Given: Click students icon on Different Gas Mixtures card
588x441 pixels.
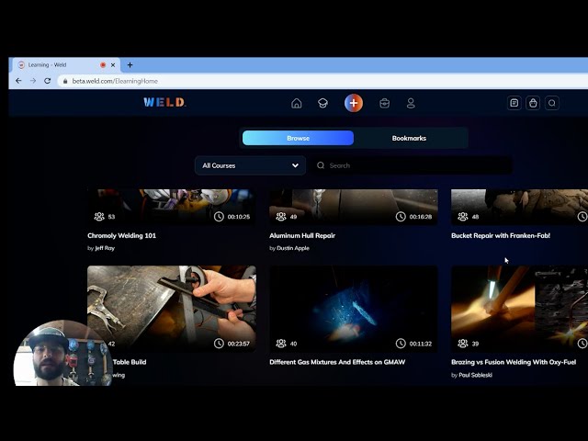Looking at the screenshot, I should (281, 343).
